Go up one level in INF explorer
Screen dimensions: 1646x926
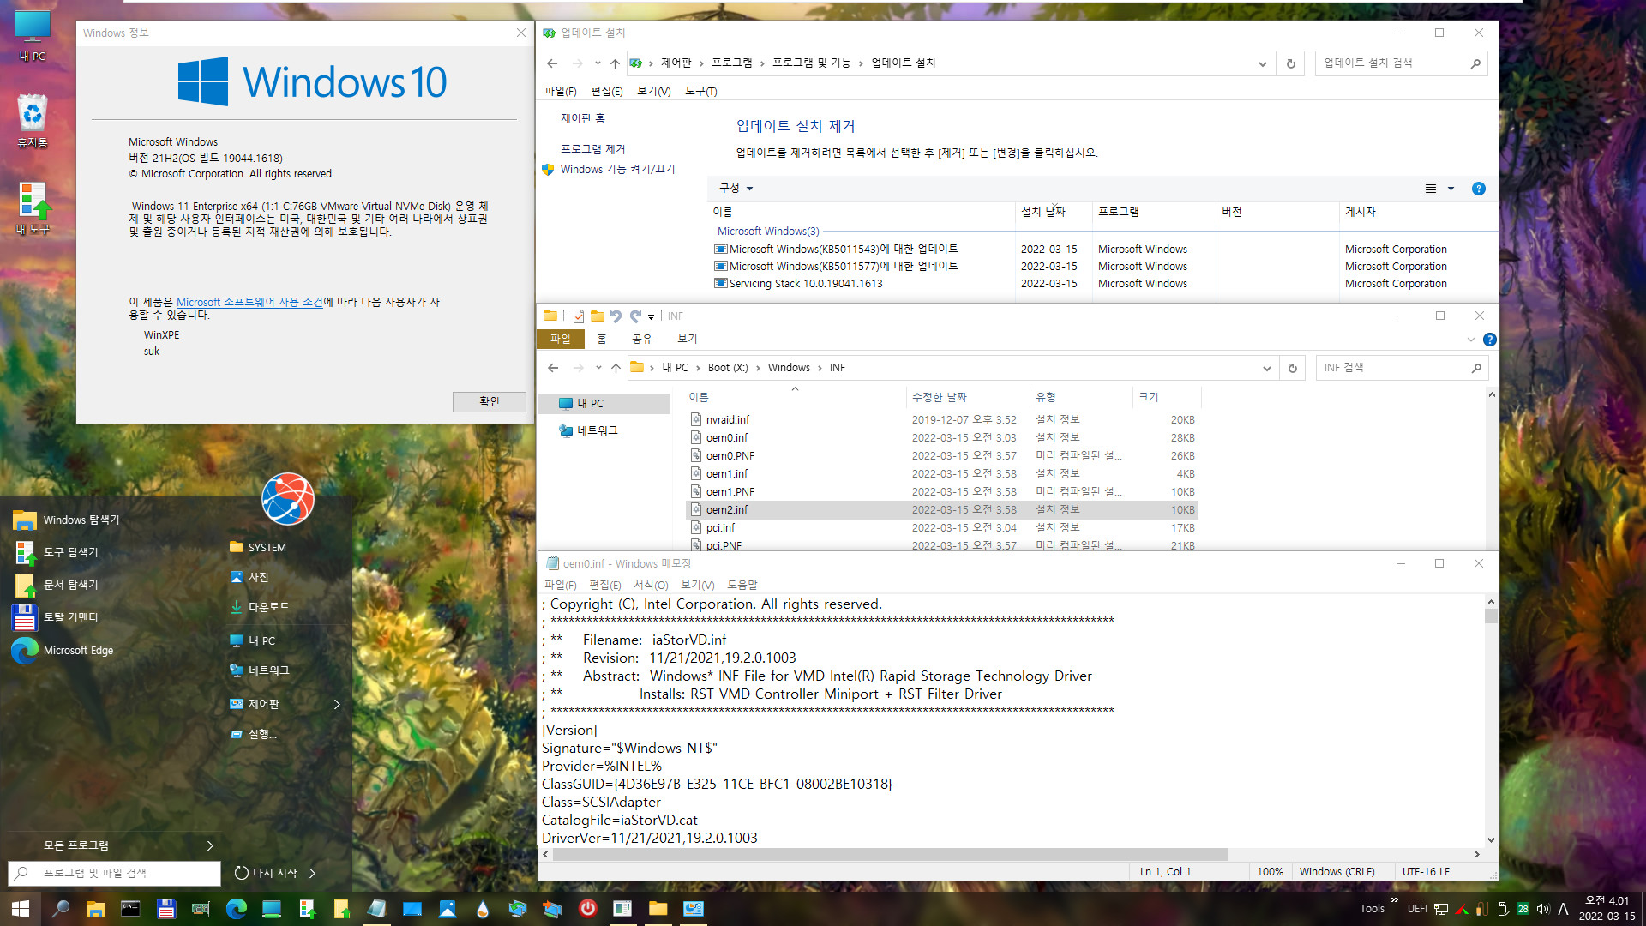point(616,368)
